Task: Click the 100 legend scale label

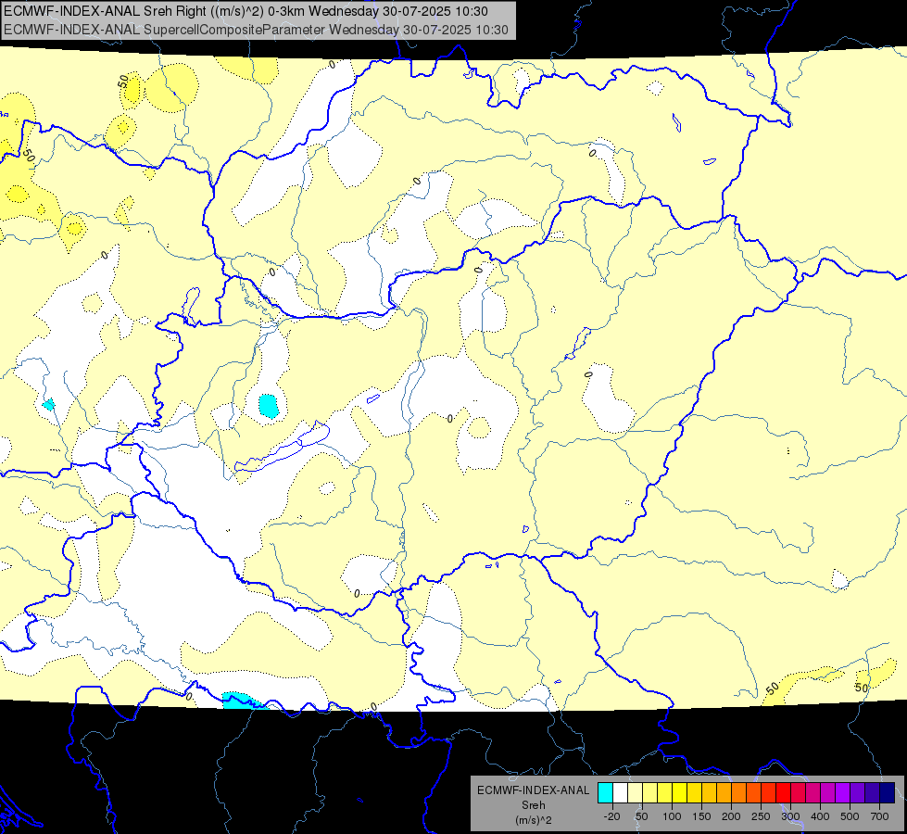Action: pos(672,816)
